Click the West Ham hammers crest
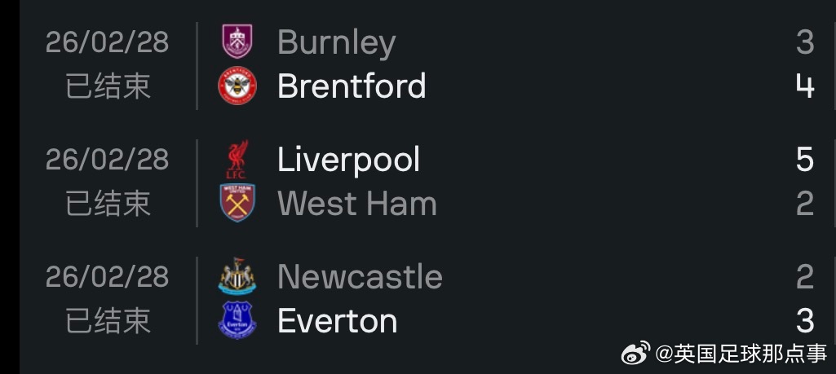Image resolution: width=836 pixels, height=374 pixels. pyautogui.click(x=237, y=203)
